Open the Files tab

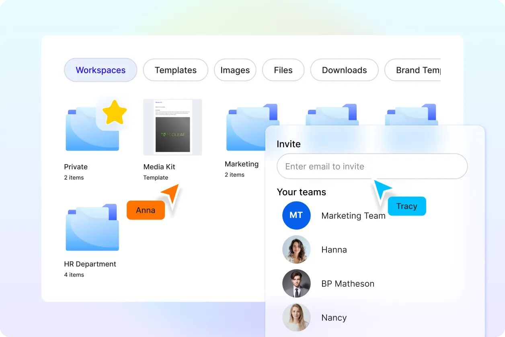(x=283, y=70)
